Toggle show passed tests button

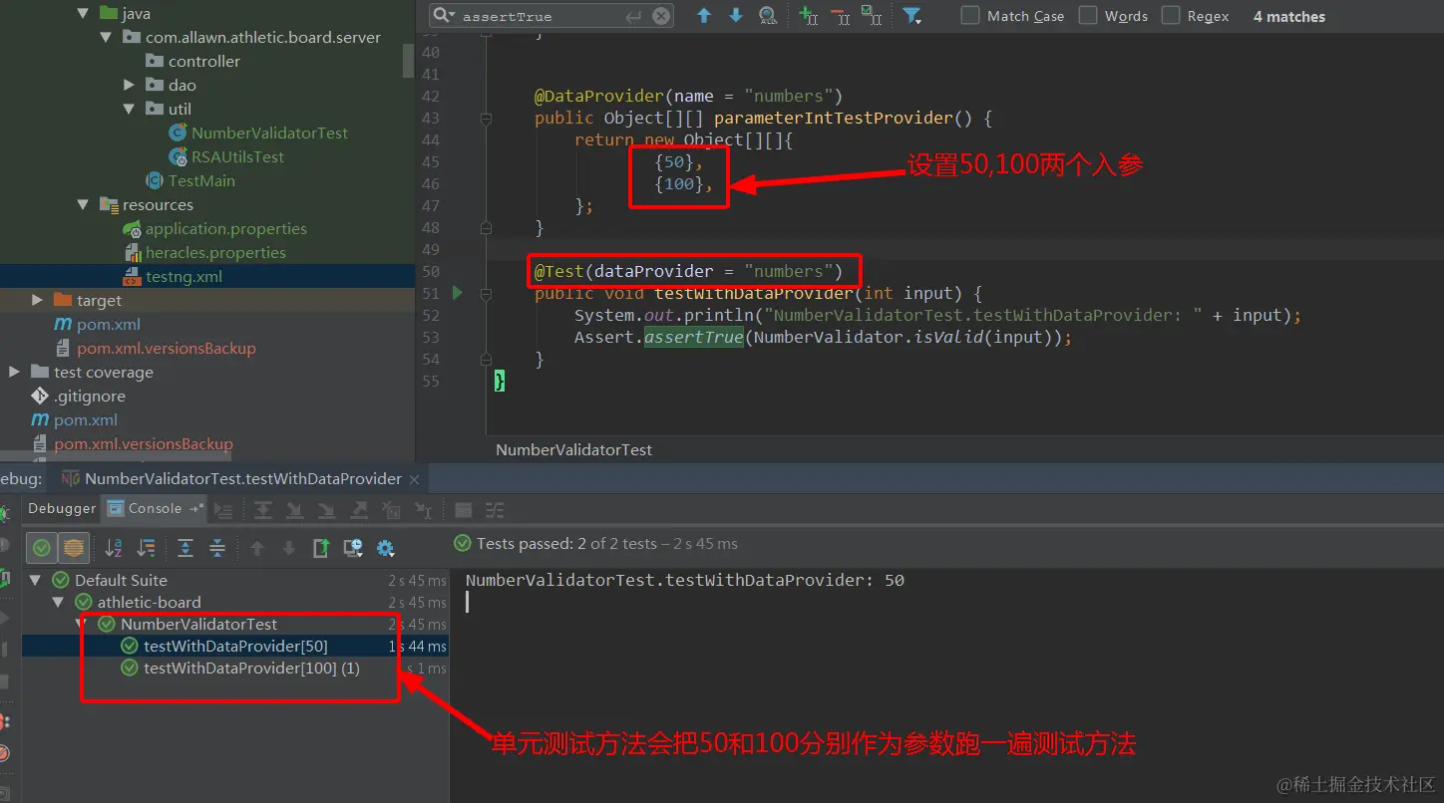coord(41,547)
